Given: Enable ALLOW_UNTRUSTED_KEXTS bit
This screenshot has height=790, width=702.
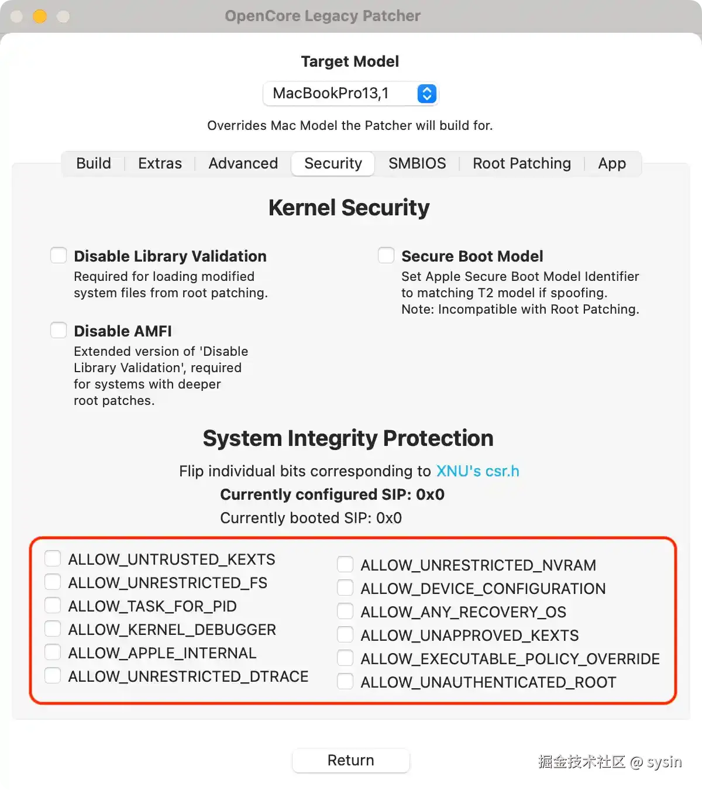Looking at the screenshot, I should 53,559.
